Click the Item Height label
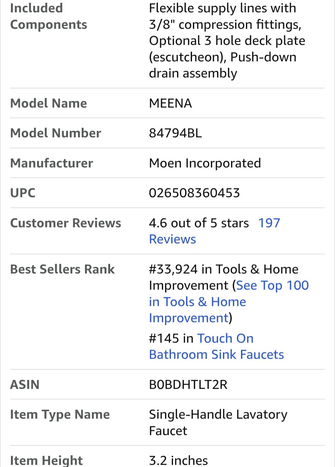 (46, 460)
